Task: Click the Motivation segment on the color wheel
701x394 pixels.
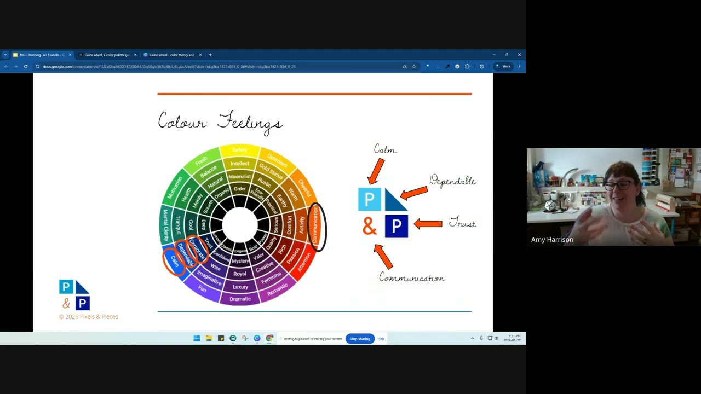Action: pyautogui.click(x=175, y=188)
